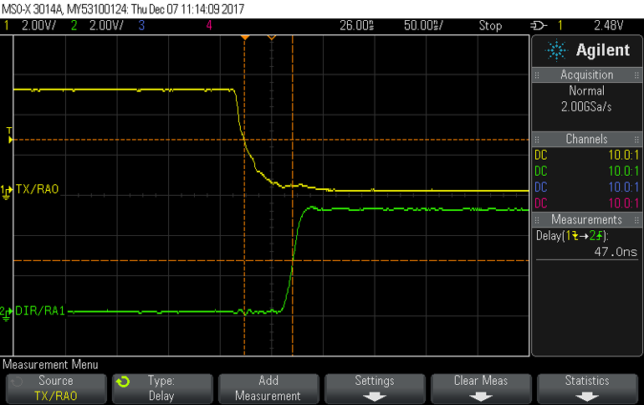644x405 pixels.
Task: Enable channel 3 in the top bar
Action: click(x=143, y=26)
